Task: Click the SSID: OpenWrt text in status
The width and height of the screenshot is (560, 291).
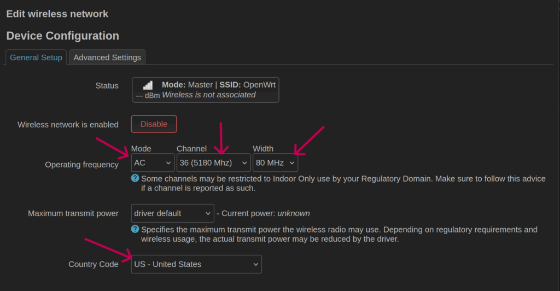Action: pos(248,85)
